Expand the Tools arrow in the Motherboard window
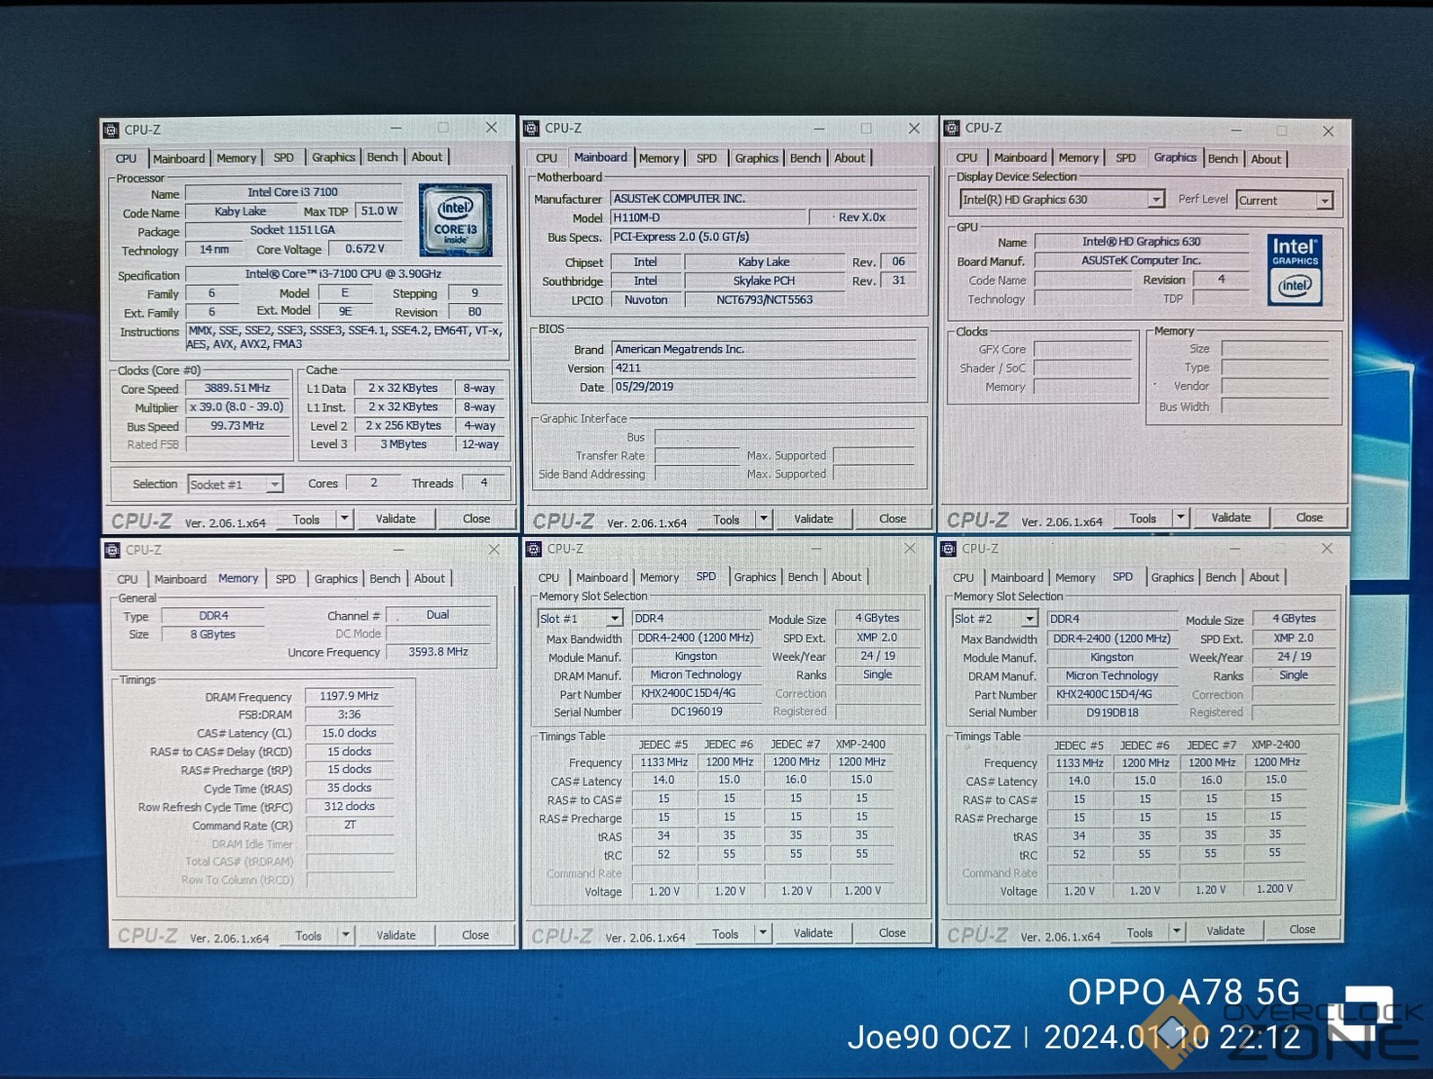Viewport: 1433px width, 1079px height. pos(764,519)
